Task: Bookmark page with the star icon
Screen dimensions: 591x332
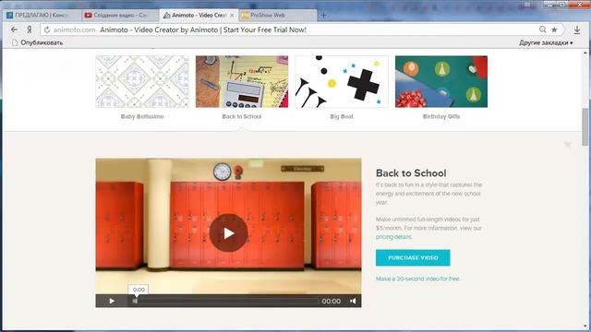Action: (554, 30)
